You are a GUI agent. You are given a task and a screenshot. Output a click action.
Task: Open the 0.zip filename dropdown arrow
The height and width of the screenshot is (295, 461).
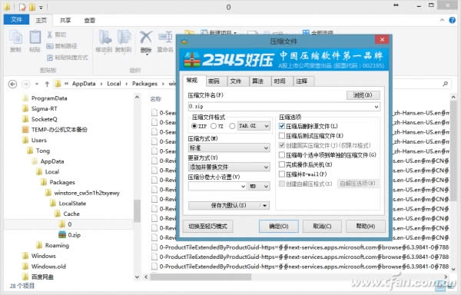coord(376,107)
